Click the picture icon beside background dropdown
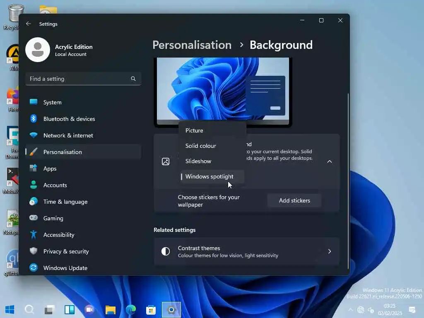424x318 pixels. click(166, 161)
